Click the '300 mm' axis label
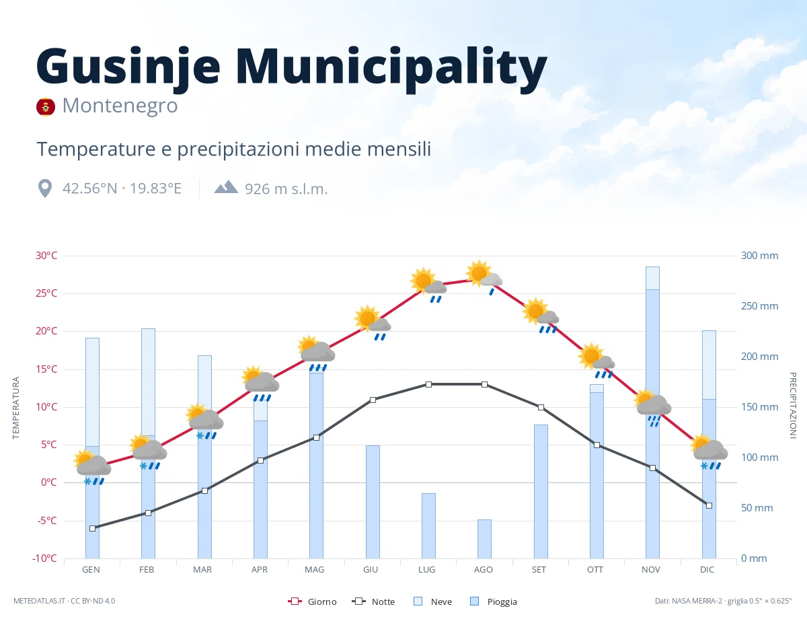This screenshot has width=807, height=619. point(759,256)
